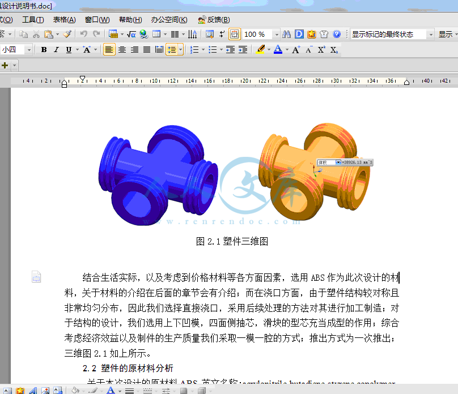The image size is (458, 394).
Task: Click the distributed alignment icon
Action: [159, 50]
